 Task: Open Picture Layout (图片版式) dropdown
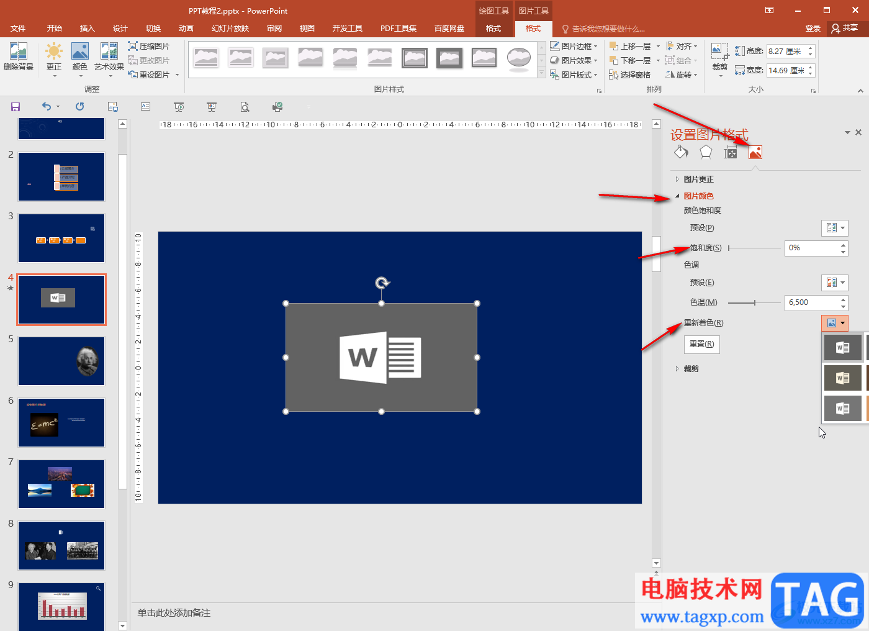coord(574,75)
